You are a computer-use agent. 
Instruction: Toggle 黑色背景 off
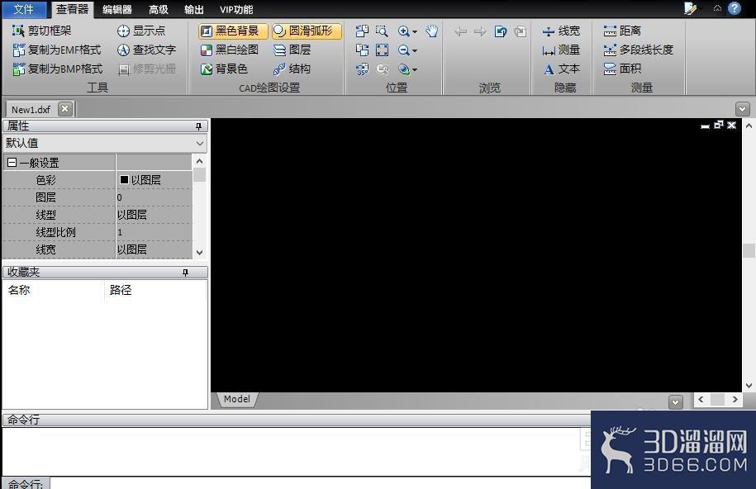[x=232, y=31]
